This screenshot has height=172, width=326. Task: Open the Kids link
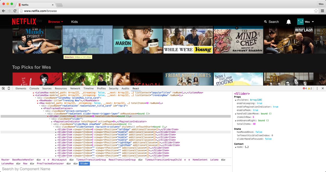pyautogui.click(x=74, y=22)
